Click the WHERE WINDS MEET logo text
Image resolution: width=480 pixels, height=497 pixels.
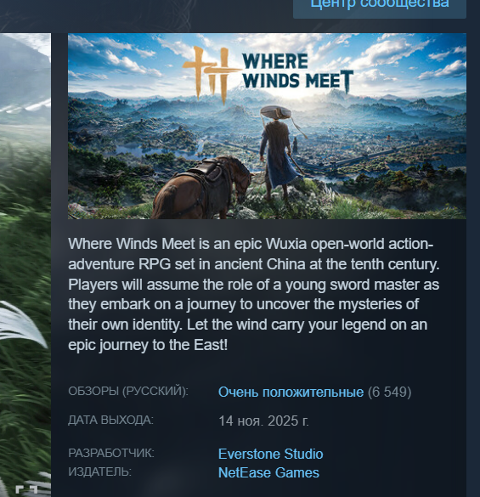[x=297, y=72]
